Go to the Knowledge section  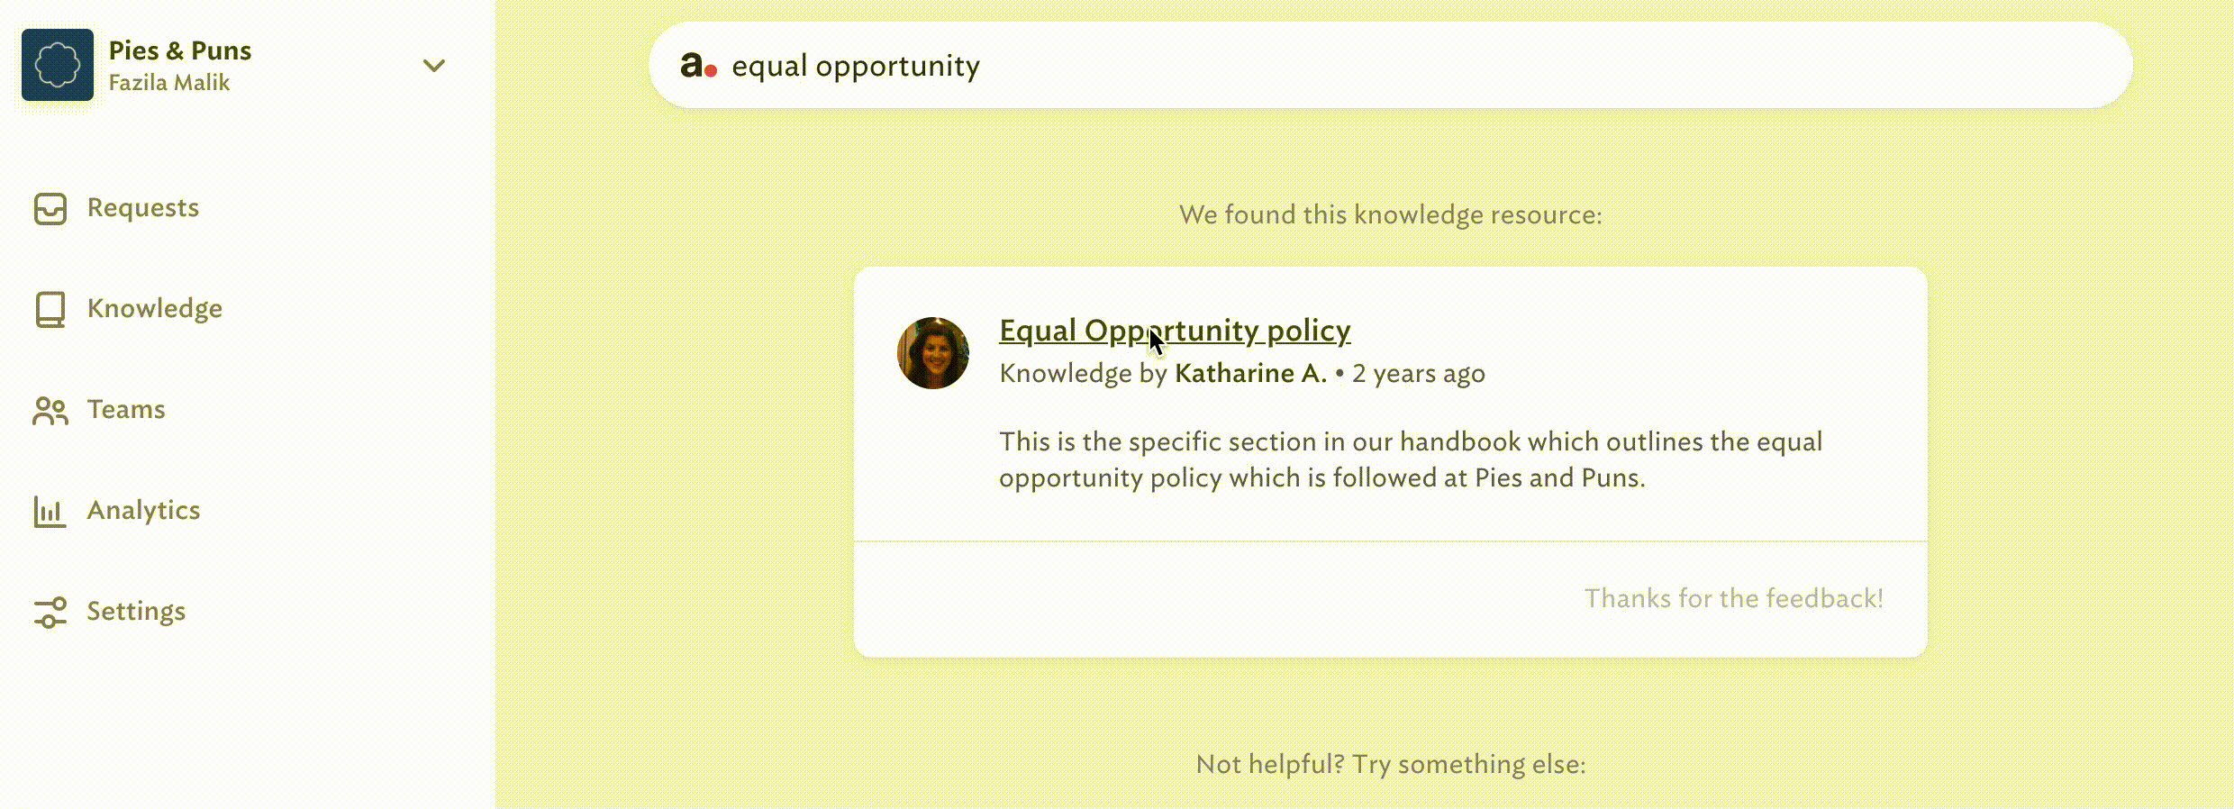click(155, 309)
